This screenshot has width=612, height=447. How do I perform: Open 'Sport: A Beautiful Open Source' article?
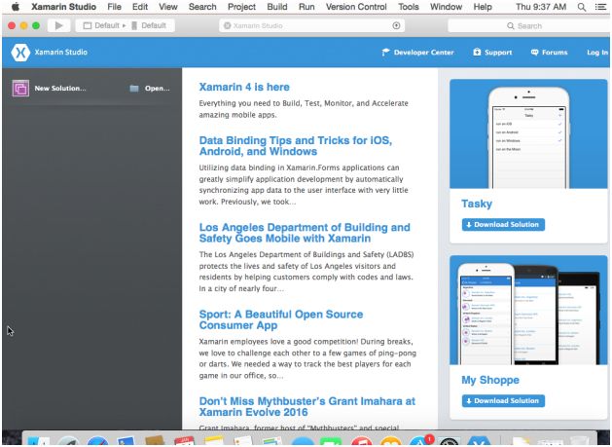tap(281, 319)
